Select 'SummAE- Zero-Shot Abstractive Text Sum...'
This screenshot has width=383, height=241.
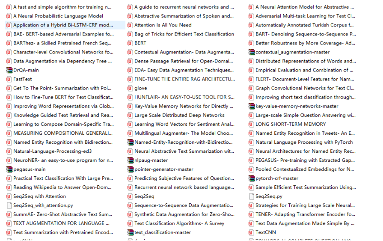pos(63,214)
